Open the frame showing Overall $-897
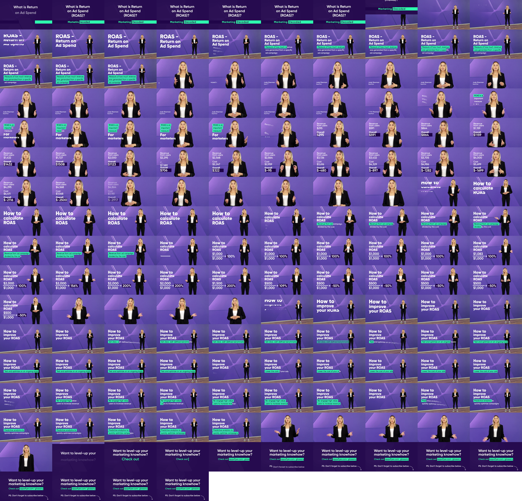This screenshot has height=501, width=522. pos(391,162)
